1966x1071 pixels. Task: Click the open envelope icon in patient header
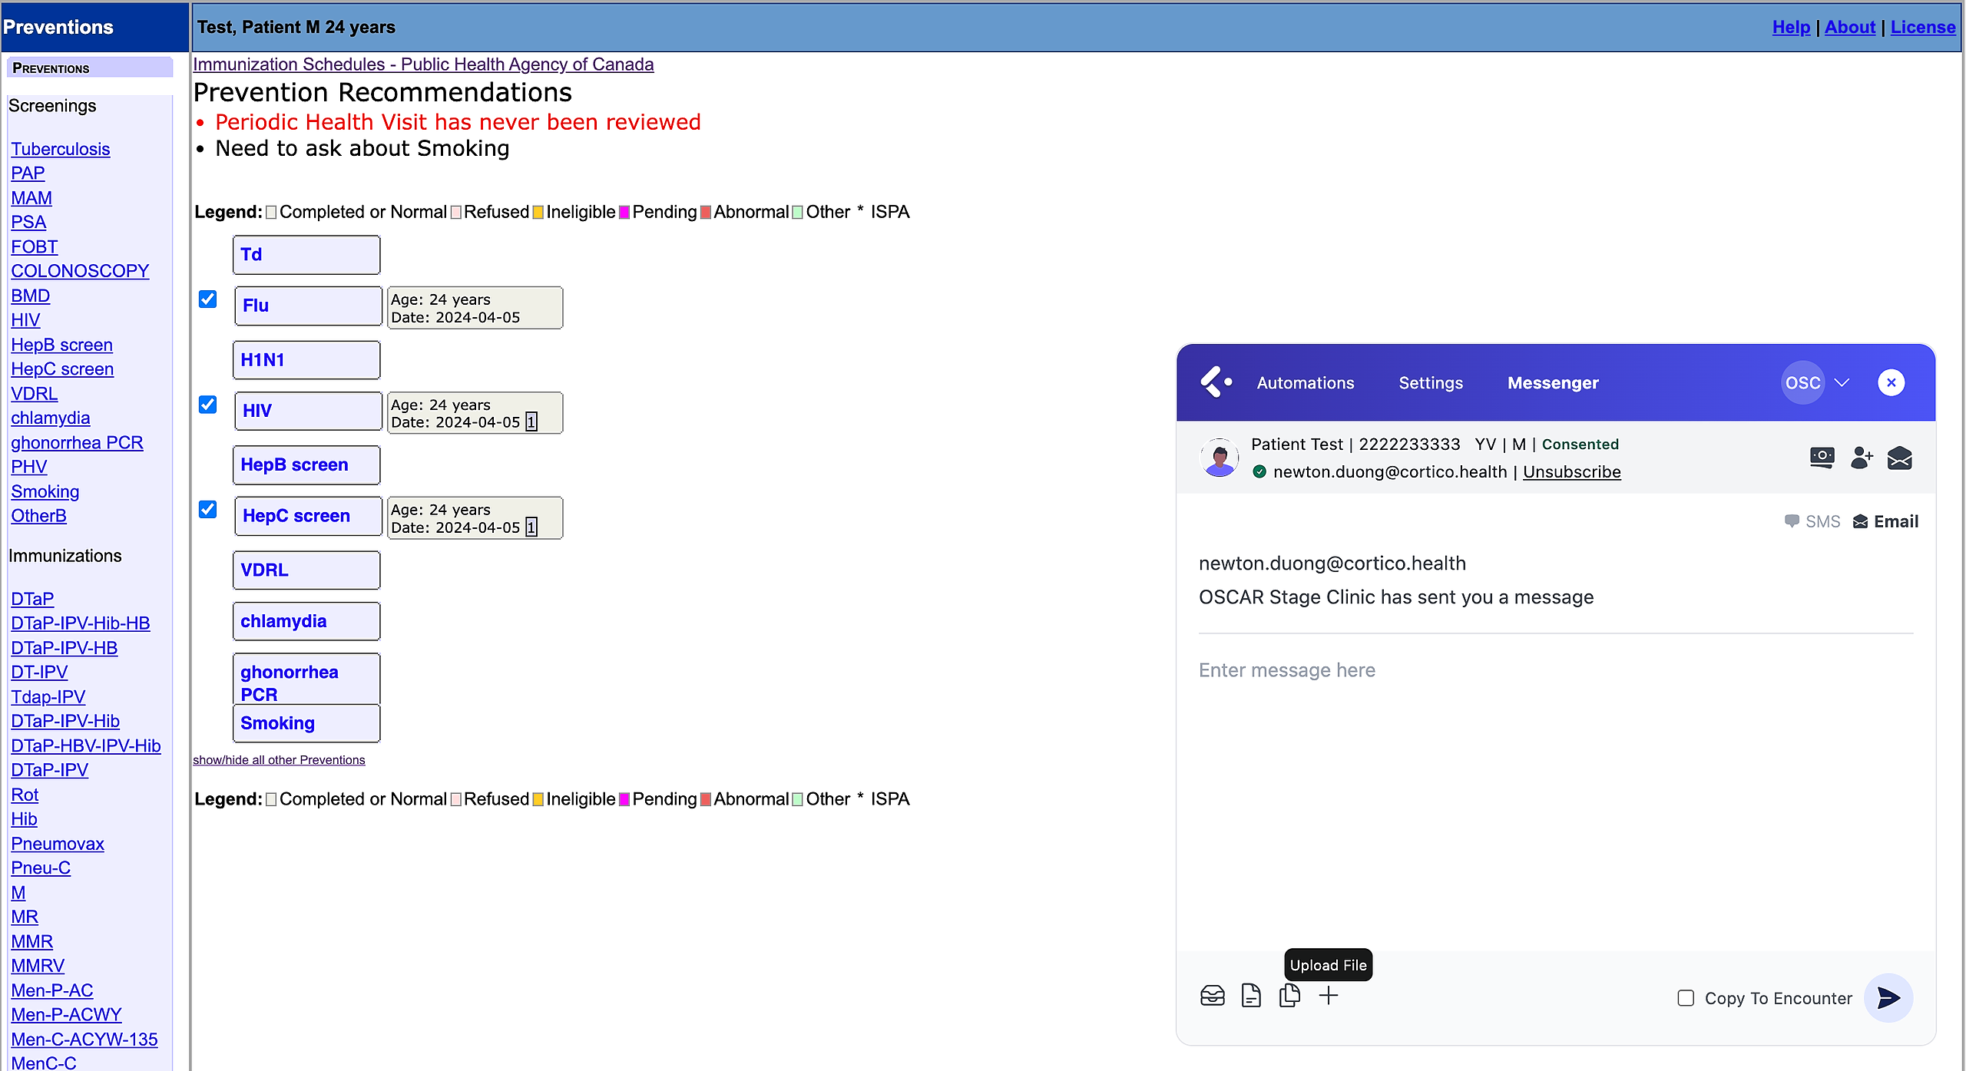(1899, 458)
